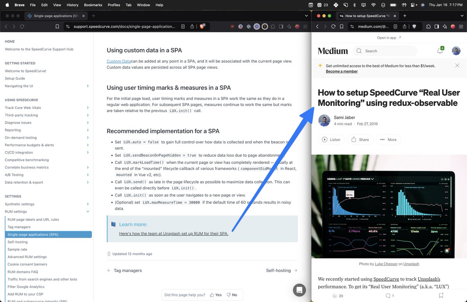Open Medium profile avatar menu

click(456, 51)
